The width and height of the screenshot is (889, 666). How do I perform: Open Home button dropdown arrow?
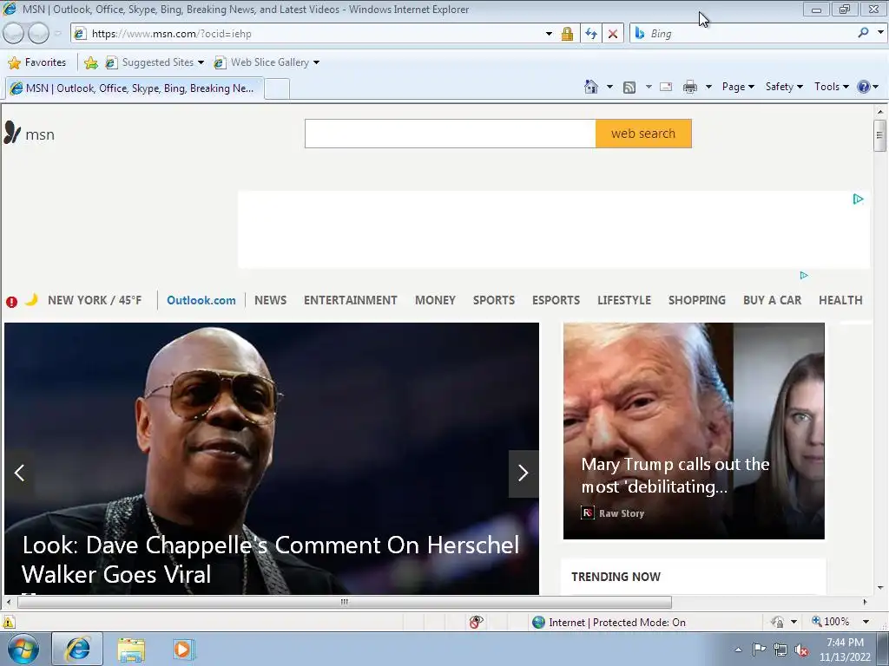609,87
